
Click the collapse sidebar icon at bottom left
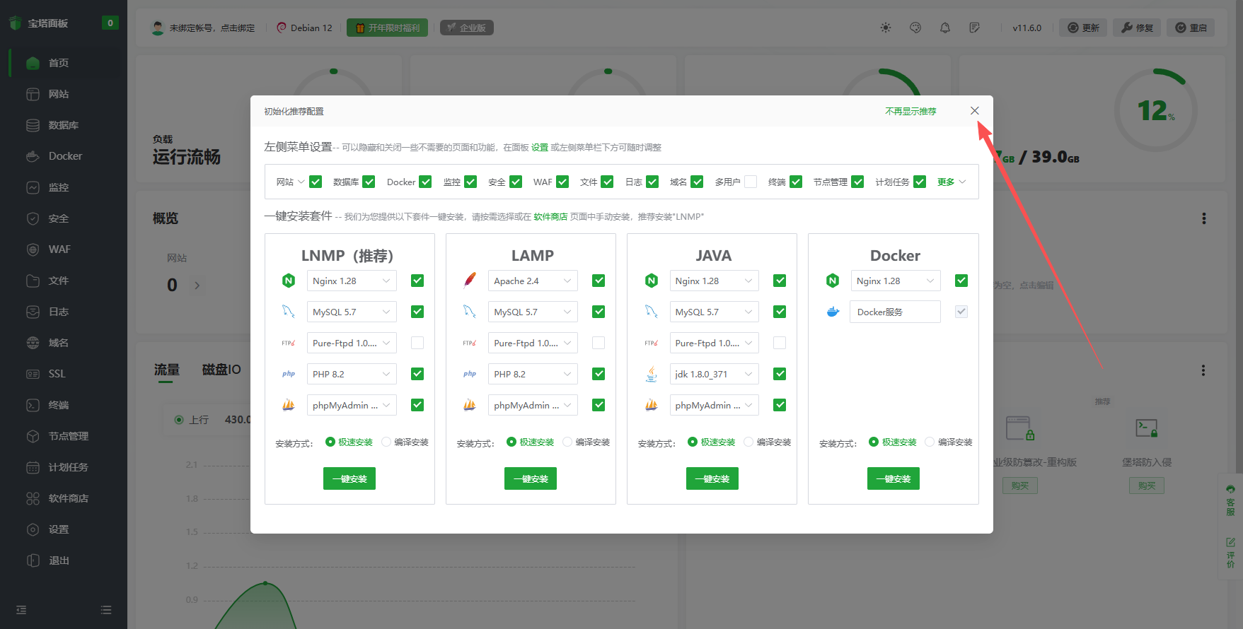[21, 610]
